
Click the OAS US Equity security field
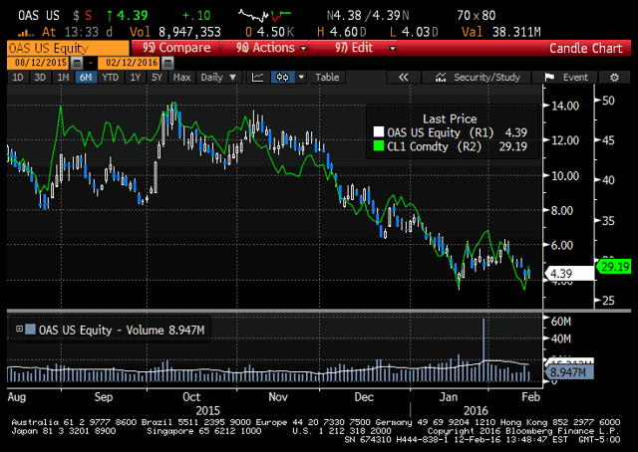tap(68, 48)
